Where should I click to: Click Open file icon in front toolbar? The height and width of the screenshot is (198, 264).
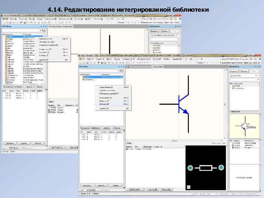click(84, 63)
